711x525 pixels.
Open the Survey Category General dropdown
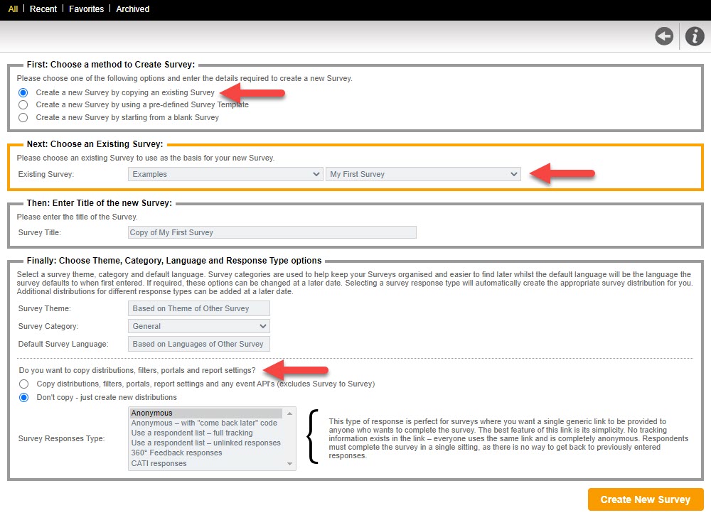[x=199, y=326]
